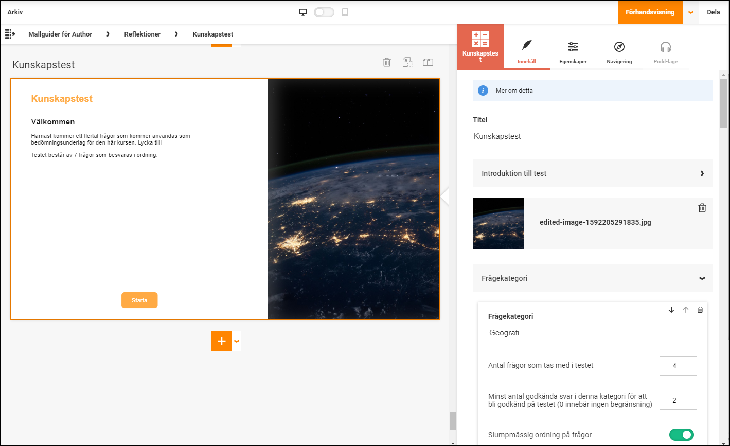Delete the Kunskapstest page with trash icon
The image size is (730, 446).
pyautogui.click(x=387, y=62)
